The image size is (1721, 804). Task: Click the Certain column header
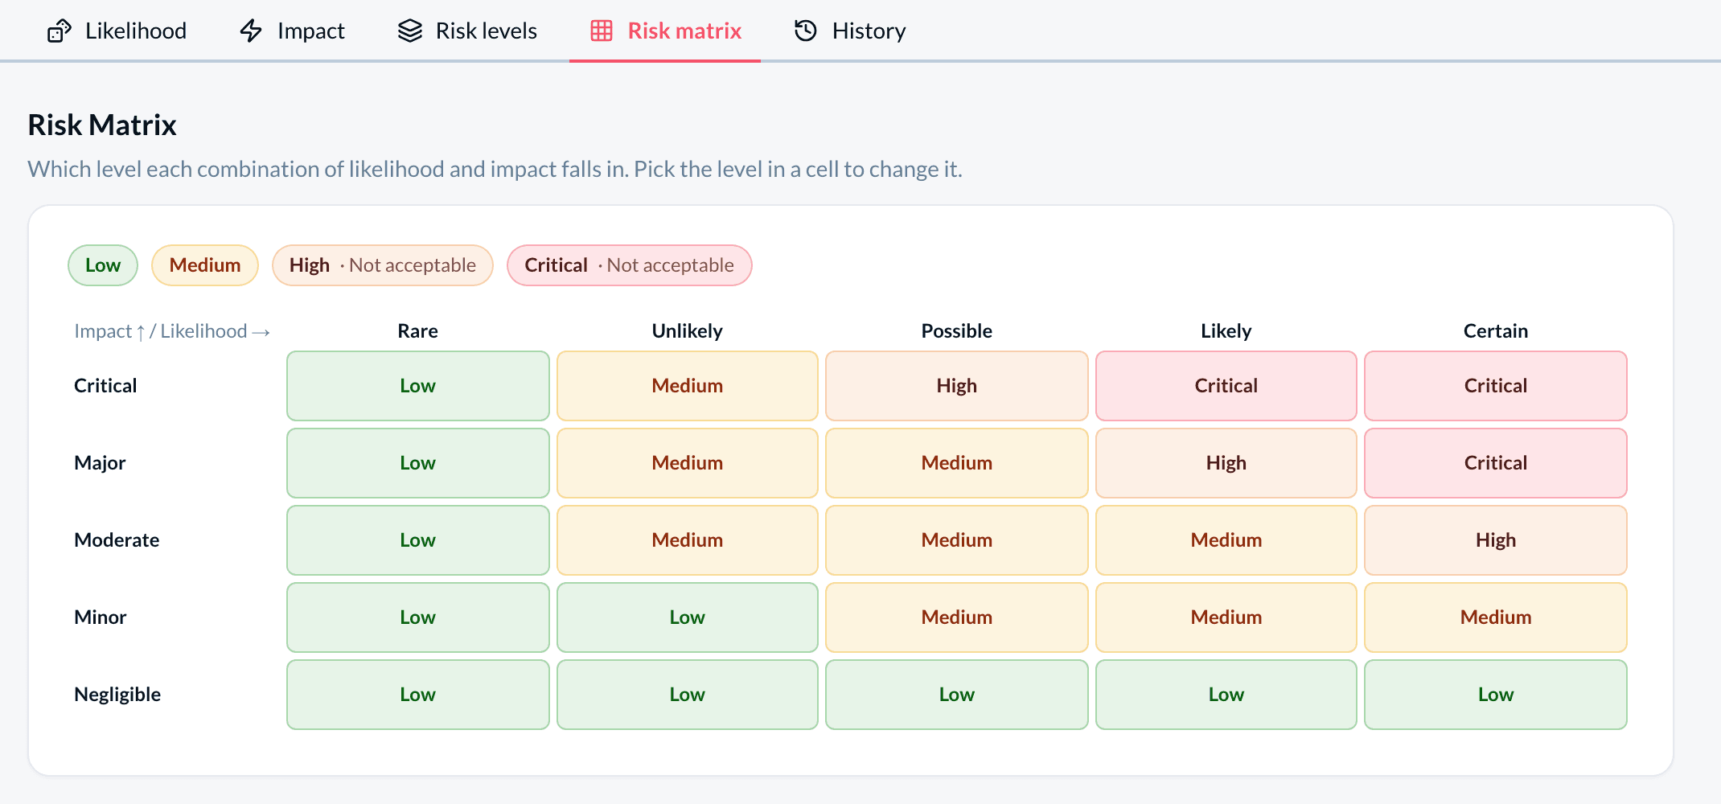click(1496, 331)
